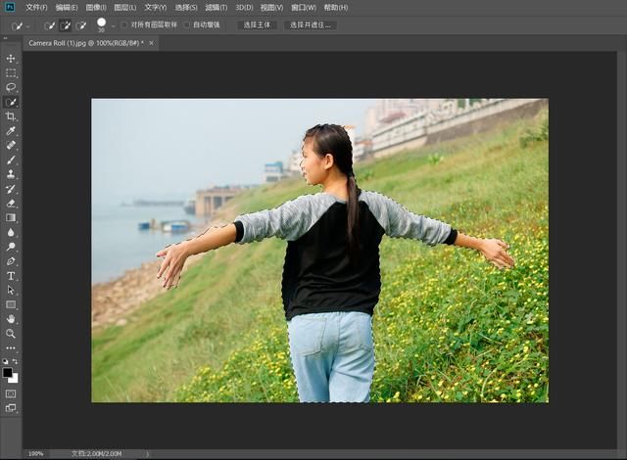Open the 文件(F) menu
This screenshot has height=460, width=627.
pos(36,8)
